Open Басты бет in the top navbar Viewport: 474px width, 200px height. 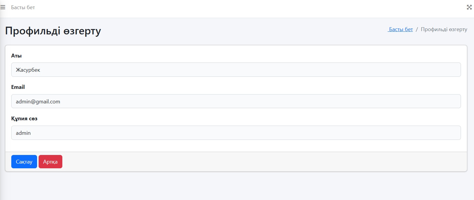tap(23, 7)
